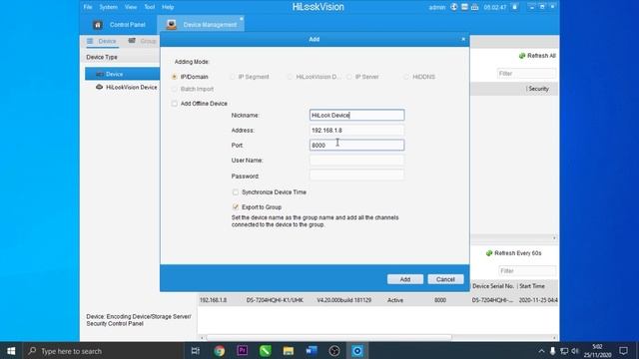The width and height of the screenshot is (639, 359).
Task: Open Microsoft Word from the taskbar
Action: coord(311,350)
